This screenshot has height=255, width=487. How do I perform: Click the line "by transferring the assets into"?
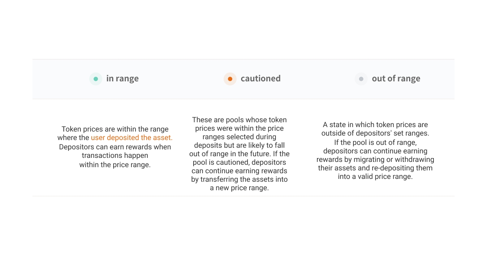coord(239,179)
